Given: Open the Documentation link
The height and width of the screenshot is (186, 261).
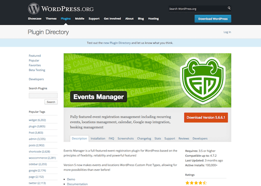Looking at the screenshot, I should pyautogui.click(x=77, y=184).
